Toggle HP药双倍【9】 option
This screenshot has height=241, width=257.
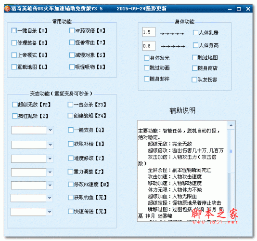coord(72,30)
